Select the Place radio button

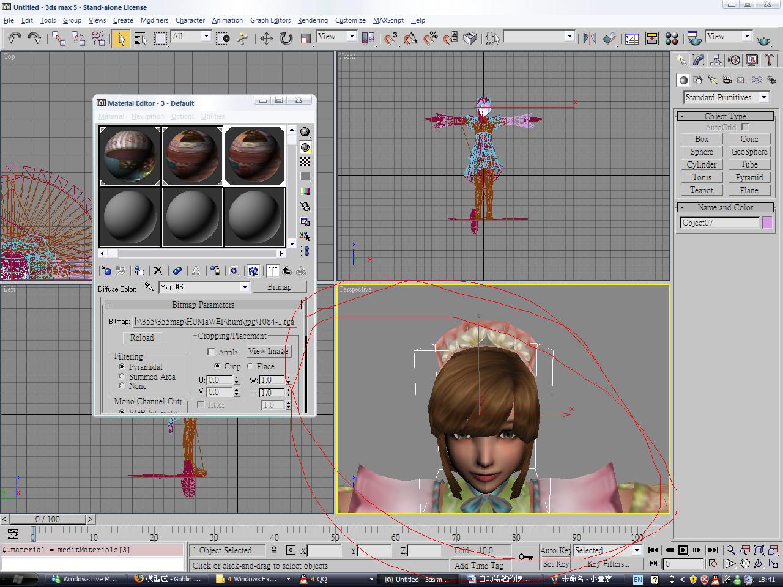tap(250, 366)
